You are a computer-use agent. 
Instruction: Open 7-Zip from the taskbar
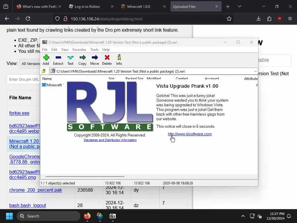[x=113, y=216]
